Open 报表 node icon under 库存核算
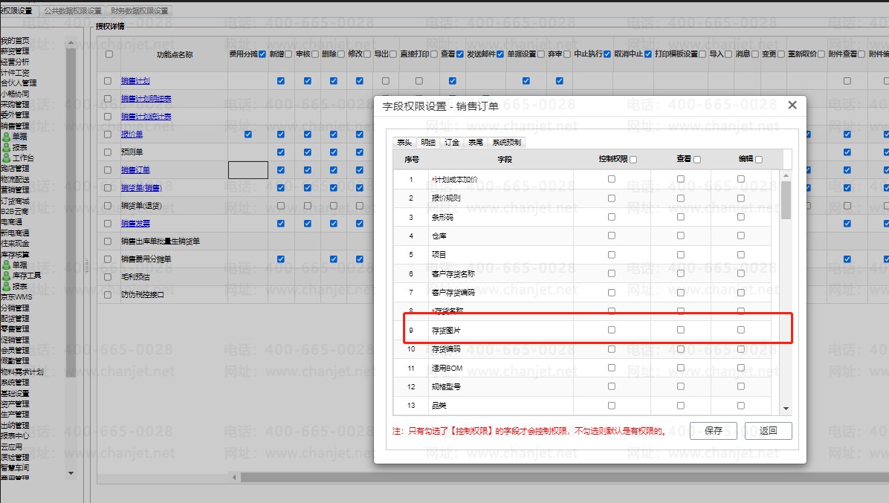This screenshot has width=889, height=503. pyautogui.click(x=6, y=286)
